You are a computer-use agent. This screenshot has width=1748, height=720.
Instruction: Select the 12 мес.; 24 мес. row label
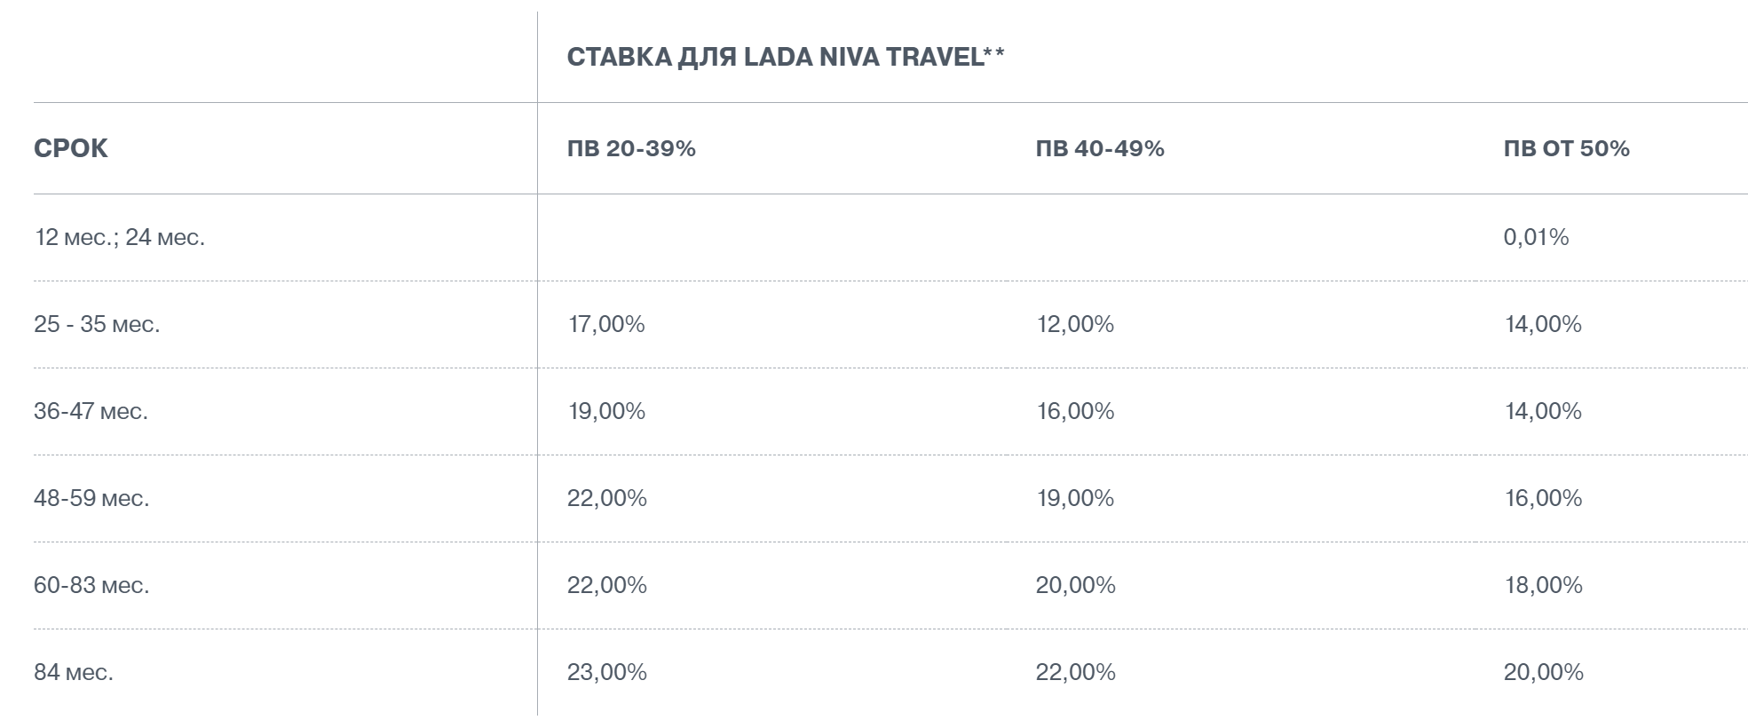(120, 237)
